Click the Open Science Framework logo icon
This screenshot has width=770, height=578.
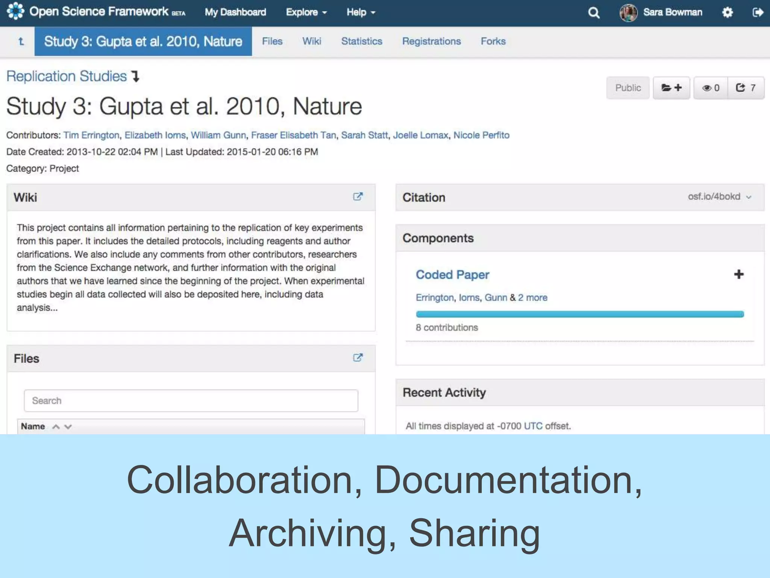[15, 11]
